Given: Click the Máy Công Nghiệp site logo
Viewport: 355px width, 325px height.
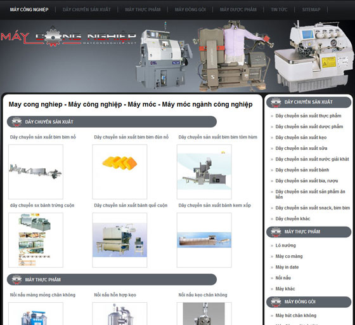Looking at the screenshot, I should click(x=68, y=36).
